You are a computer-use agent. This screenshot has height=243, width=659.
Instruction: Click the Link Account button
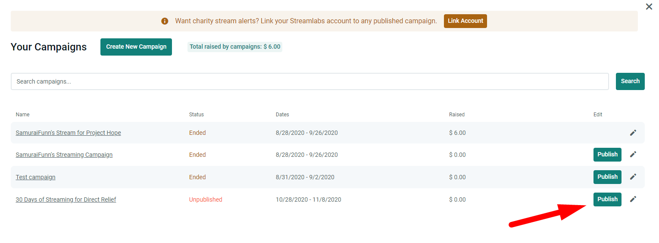(465, 21)
